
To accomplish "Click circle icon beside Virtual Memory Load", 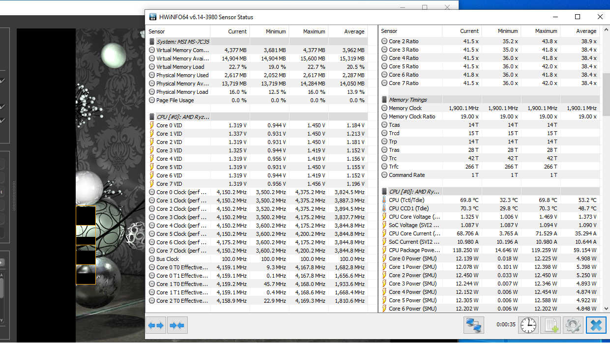I will (x=152, y=67).
